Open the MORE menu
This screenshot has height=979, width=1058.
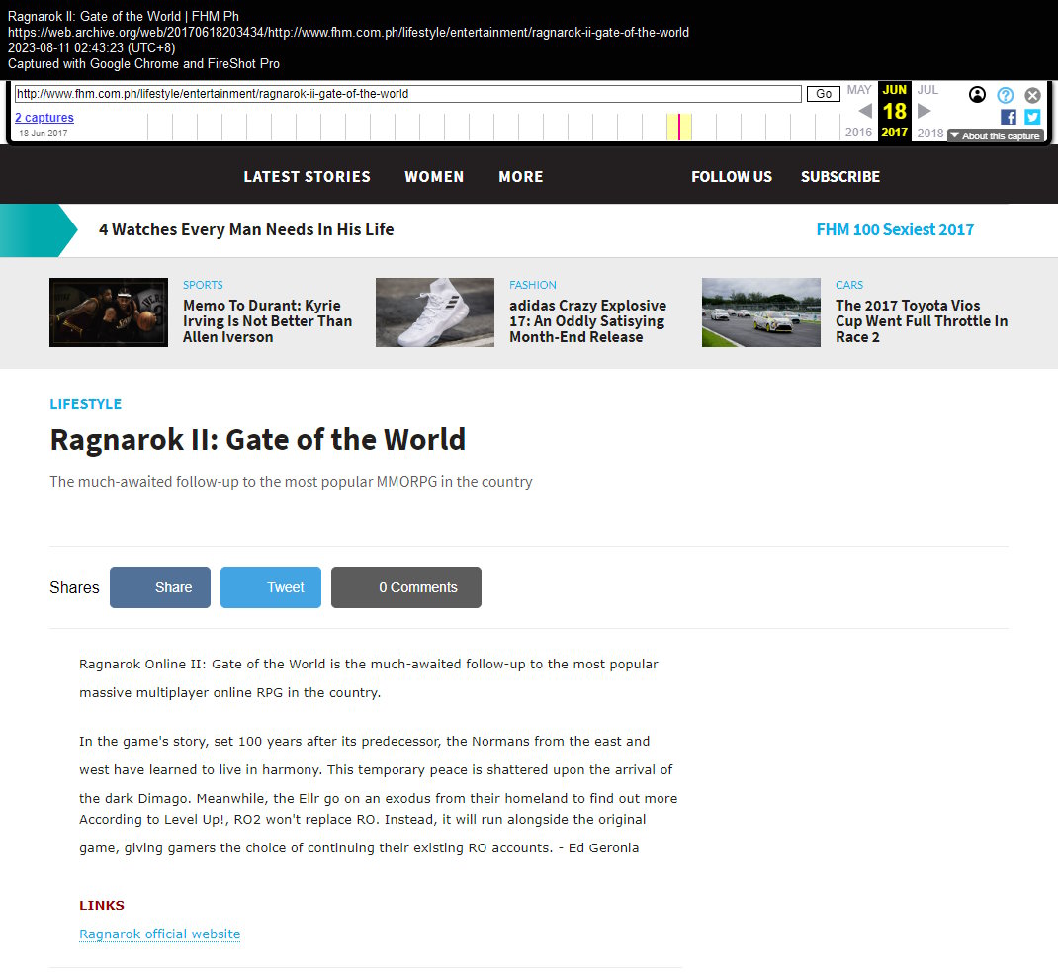tap(521, 177)
